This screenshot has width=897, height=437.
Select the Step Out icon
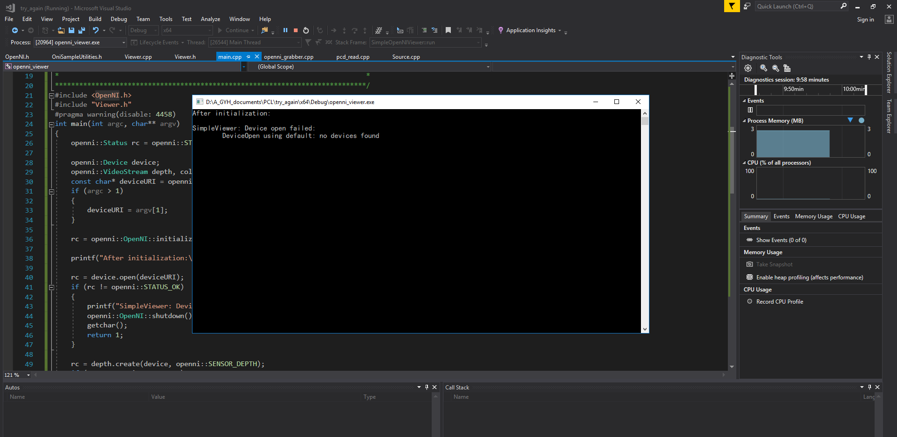(365, 30)
